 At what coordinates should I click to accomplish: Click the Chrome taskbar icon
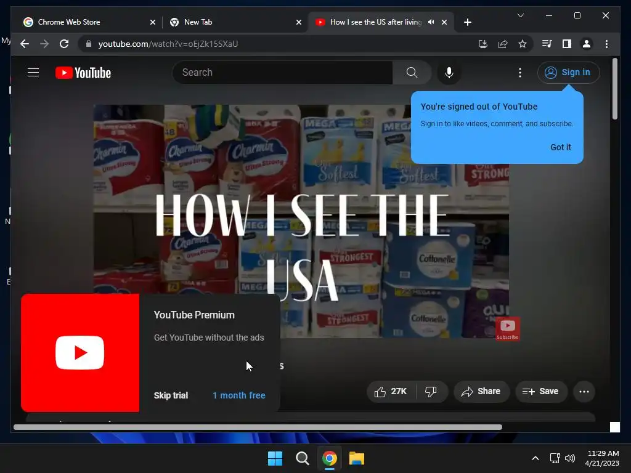click(329, 458)
